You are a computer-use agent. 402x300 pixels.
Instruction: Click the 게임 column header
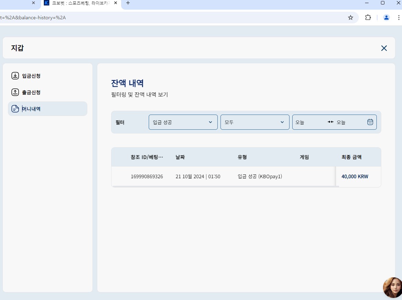[x=304, y=157]
